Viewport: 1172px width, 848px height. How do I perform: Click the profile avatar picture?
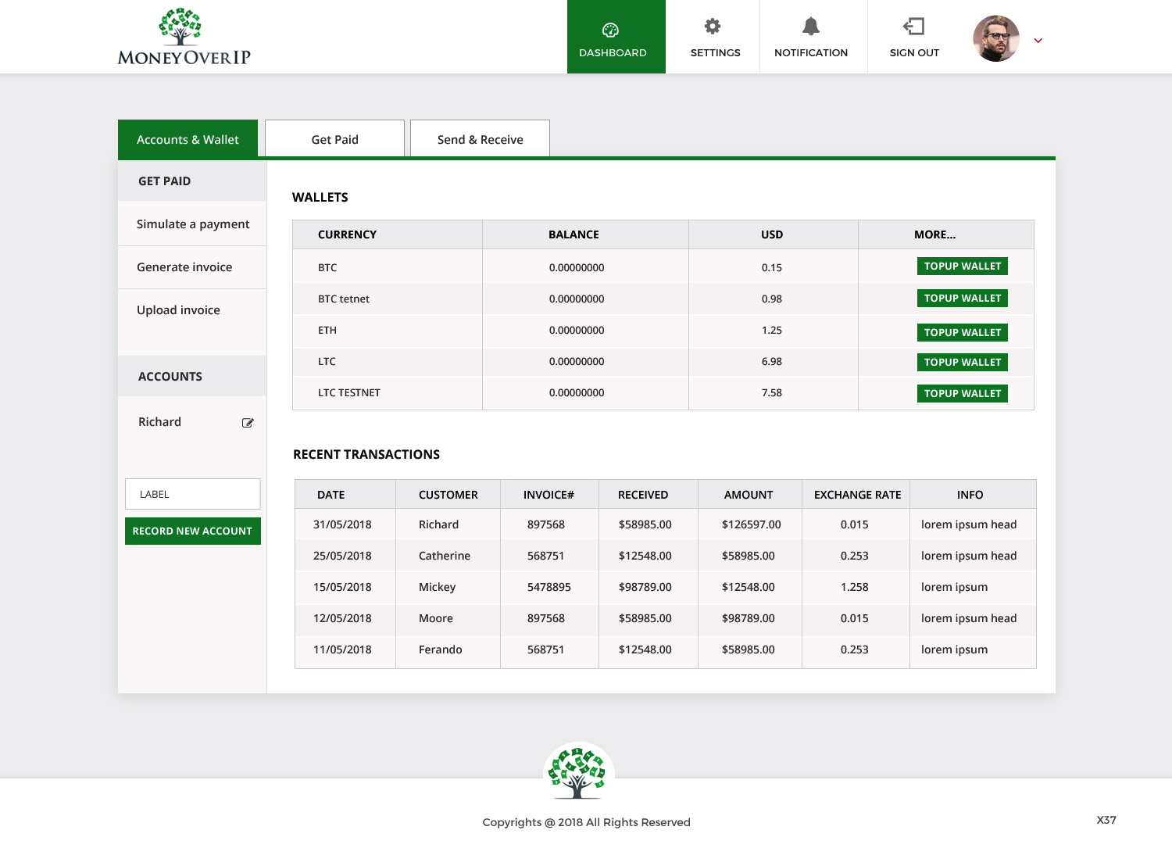pos(997,36)
